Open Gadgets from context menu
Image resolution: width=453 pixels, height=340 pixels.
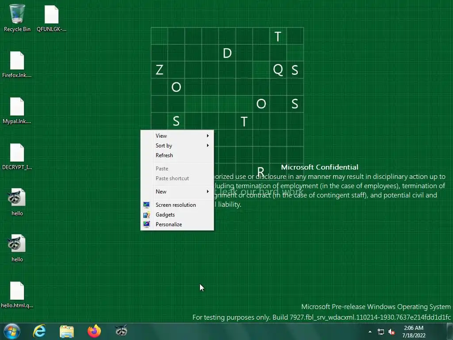pos(177,215)
